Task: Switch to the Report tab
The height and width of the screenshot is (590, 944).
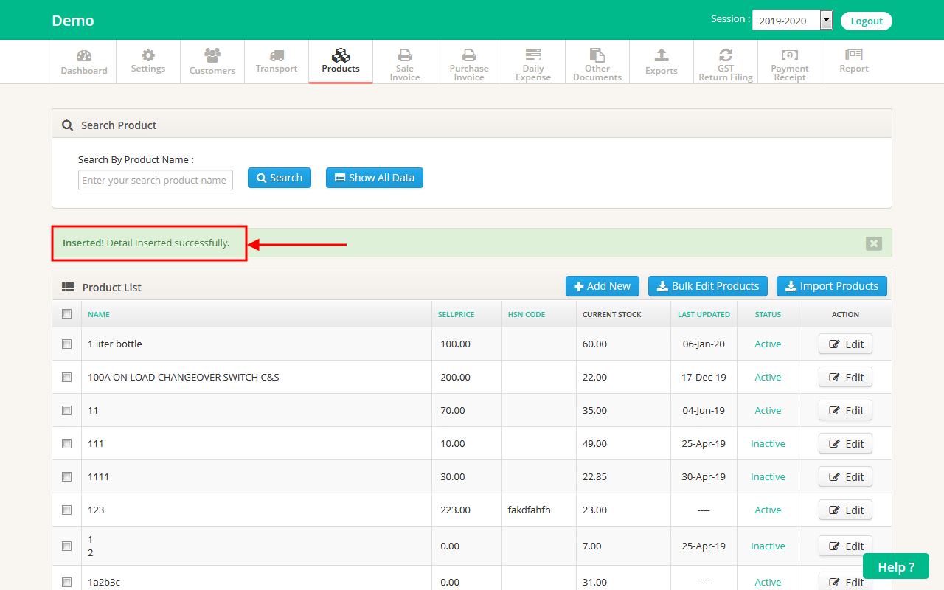Action: click(x=854, y=61)
